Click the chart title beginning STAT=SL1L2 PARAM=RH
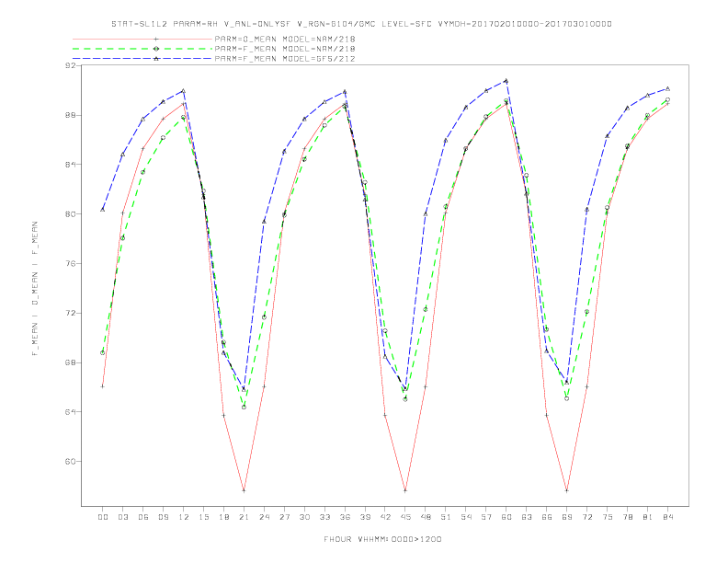This screenshot has width=728, height=563. [x=361, y=24]
